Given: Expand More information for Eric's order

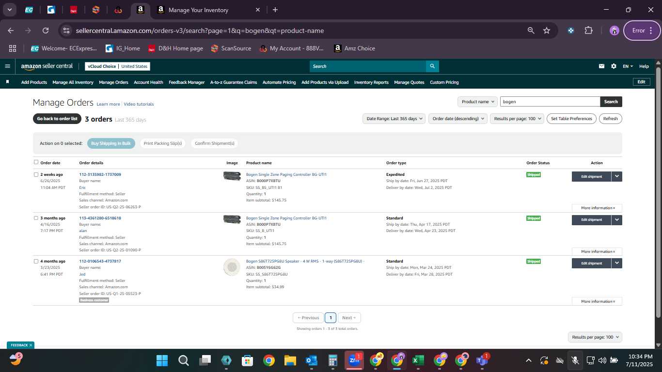Looking at the screenshot, I should coord(597,208).
